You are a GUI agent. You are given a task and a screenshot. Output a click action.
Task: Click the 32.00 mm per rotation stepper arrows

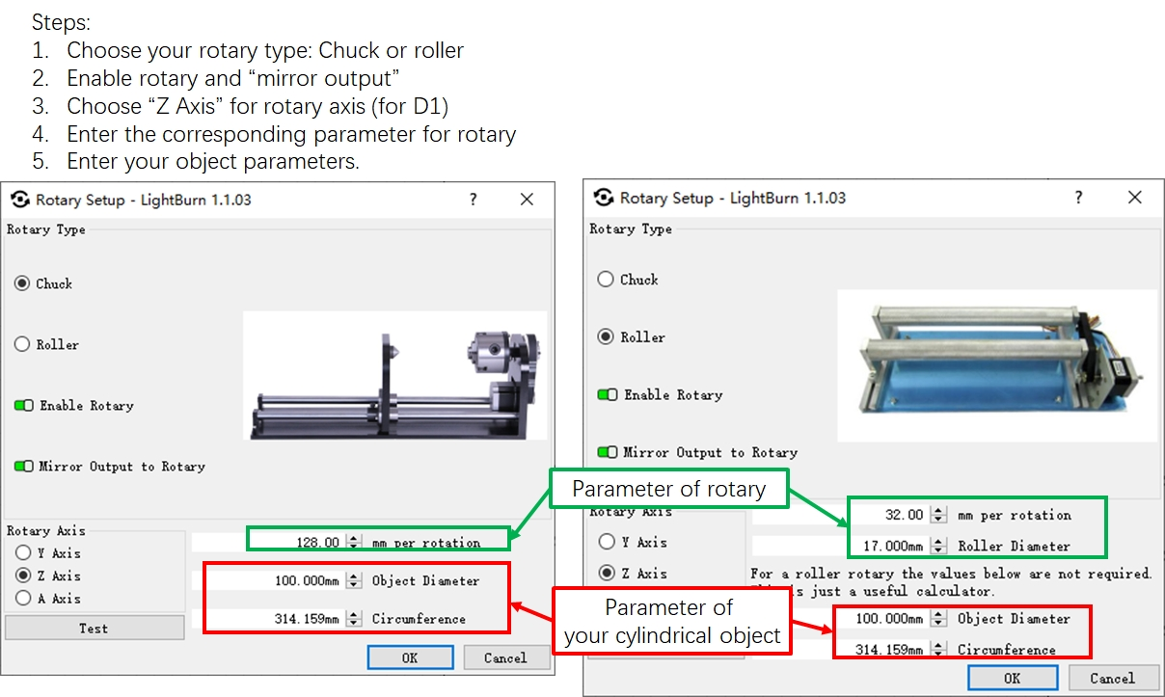(938, 515)
